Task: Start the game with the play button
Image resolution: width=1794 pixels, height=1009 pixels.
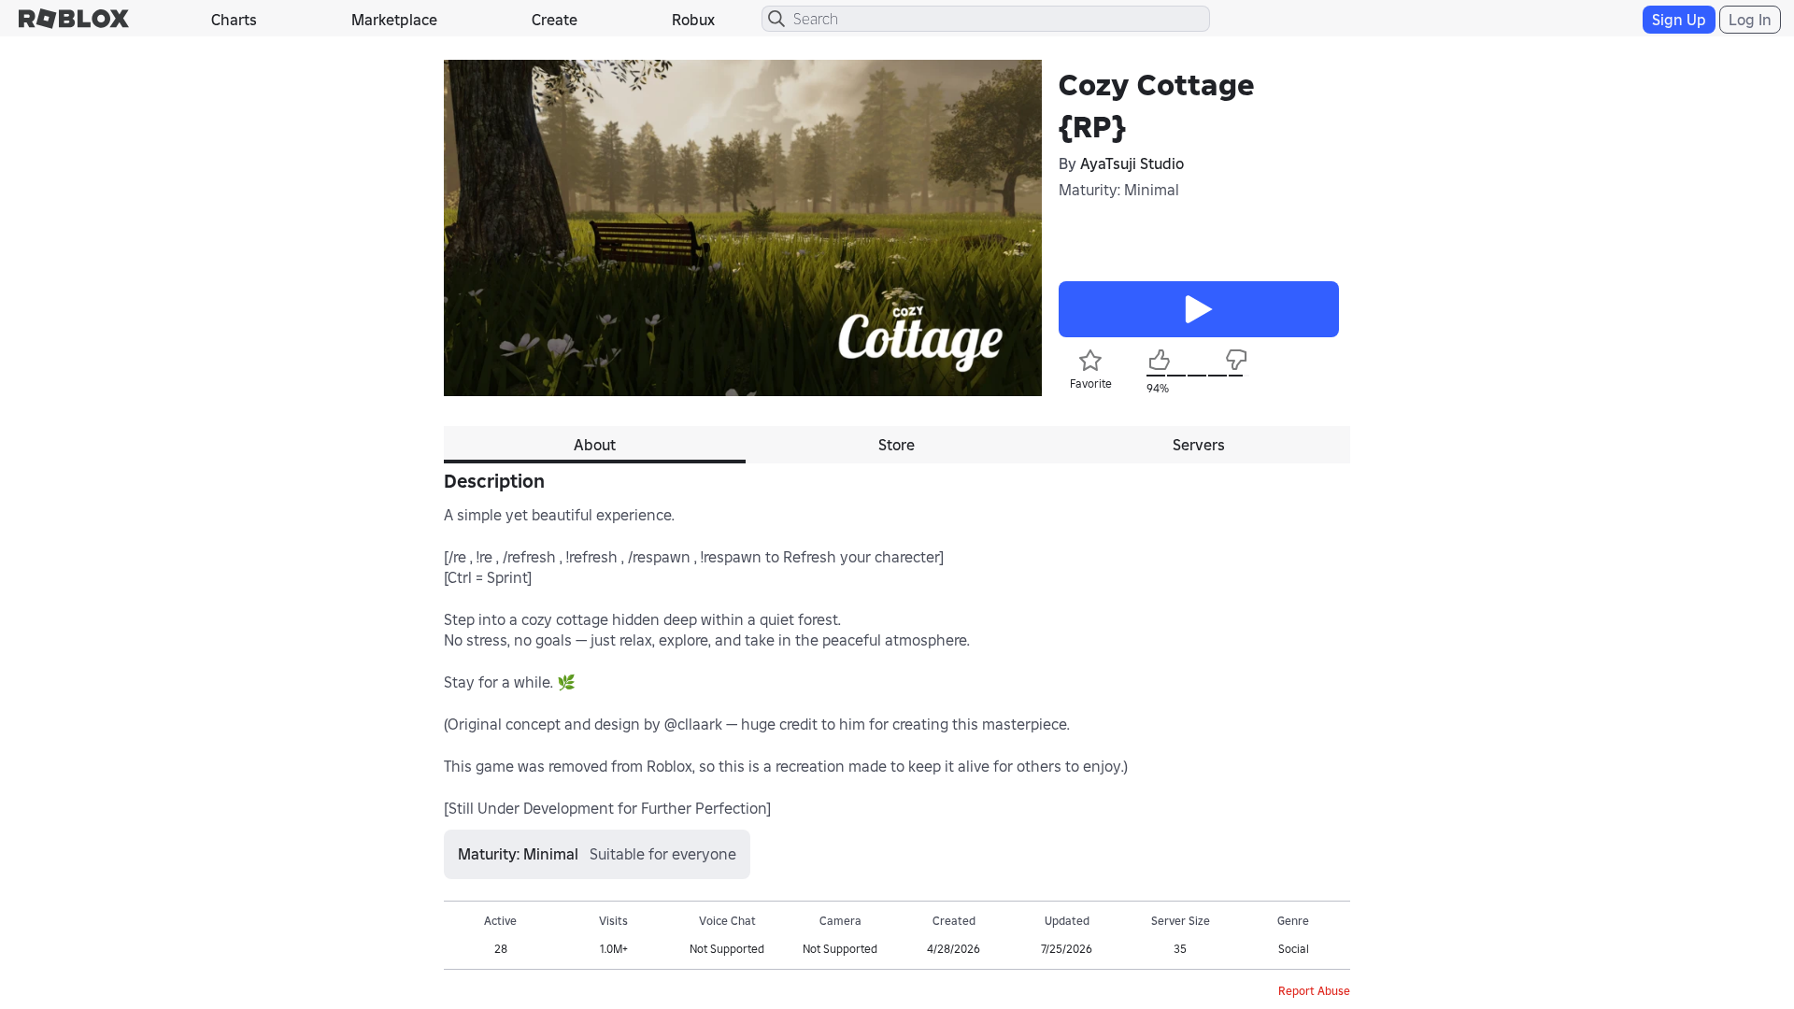Action: pyautogui.click(x=1199, y=309)
